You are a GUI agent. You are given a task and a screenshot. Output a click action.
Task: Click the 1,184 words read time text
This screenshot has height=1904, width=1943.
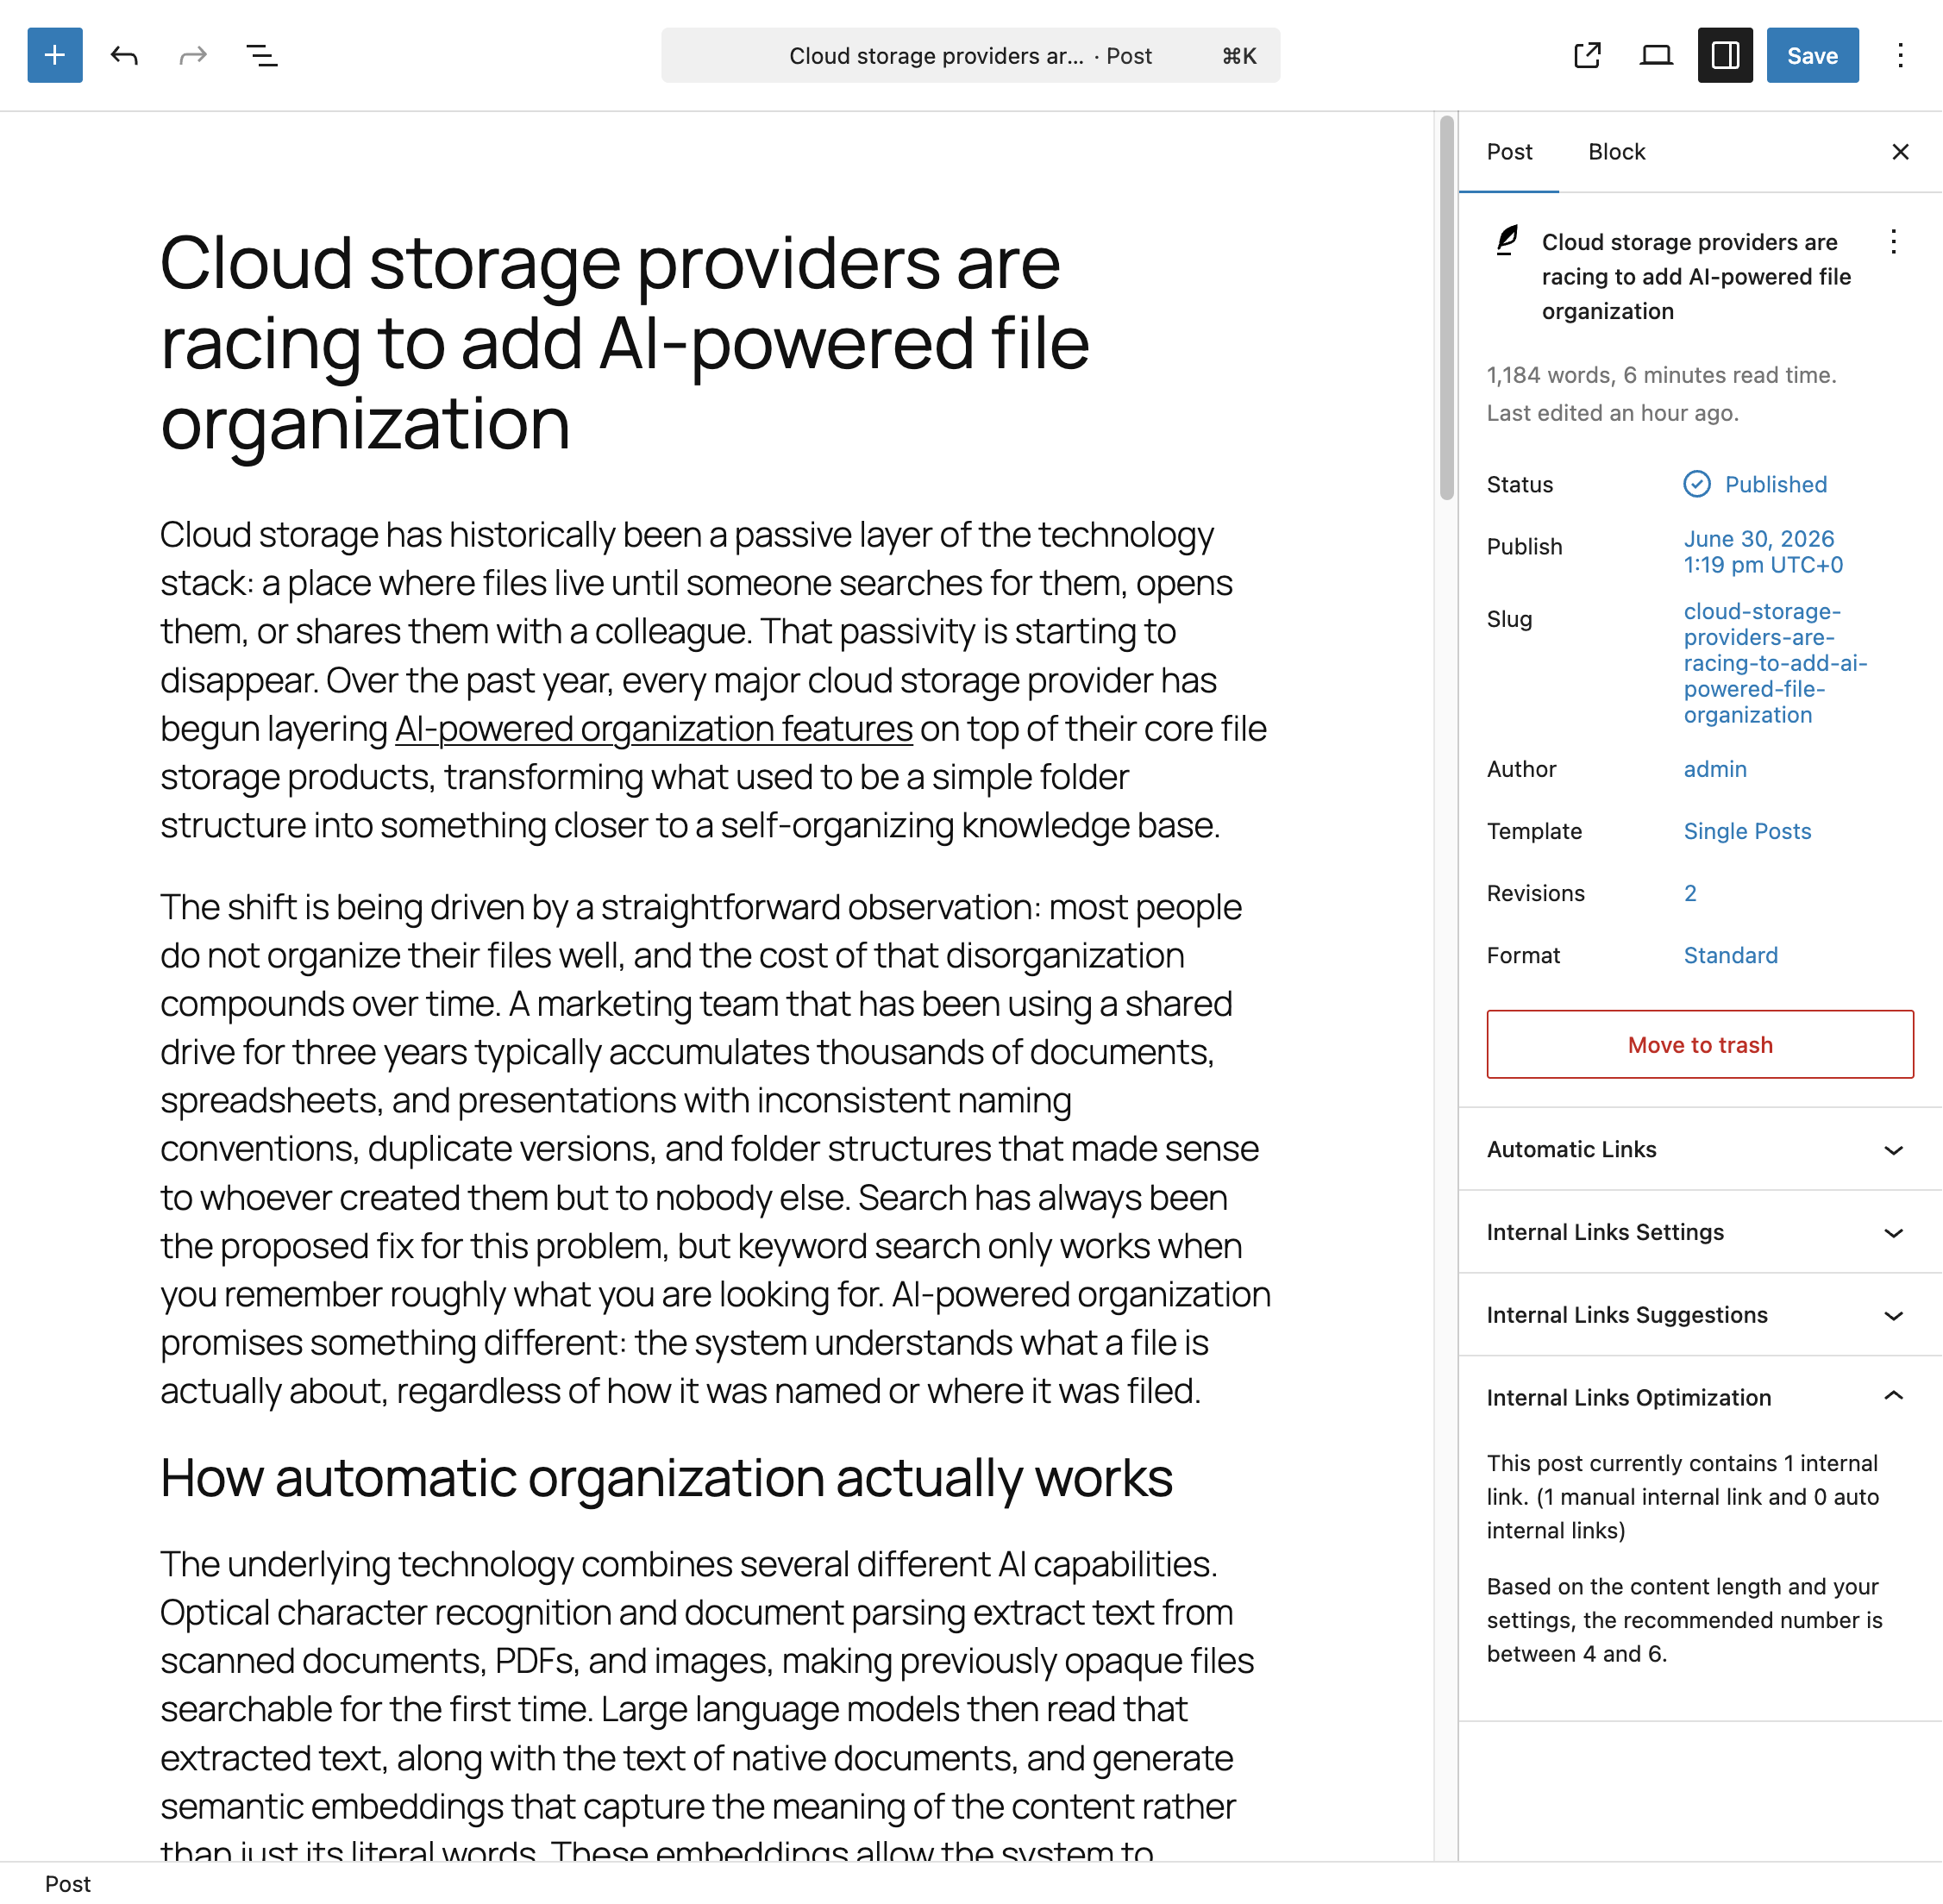click(1662, 375)
